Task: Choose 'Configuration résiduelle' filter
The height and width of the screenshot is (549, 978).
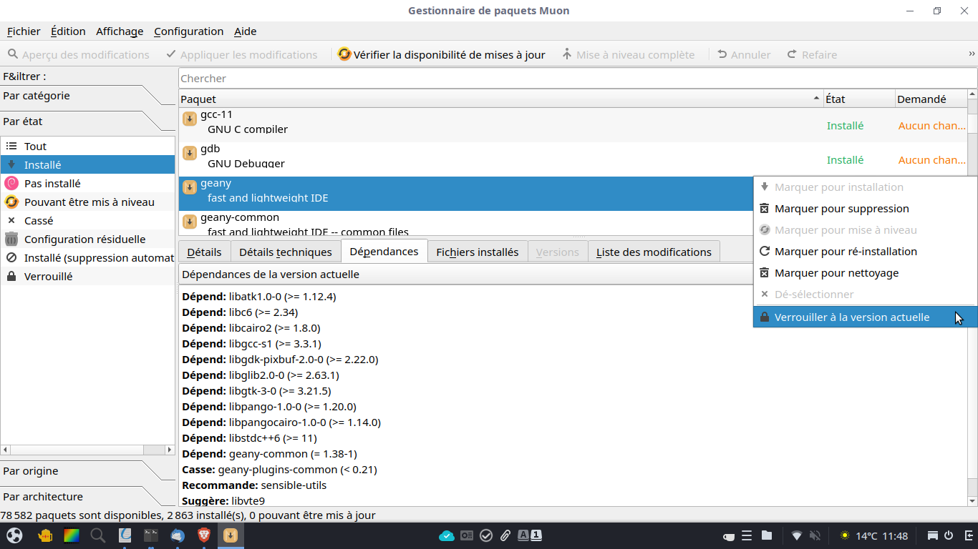Action: [x=84, y=239]
